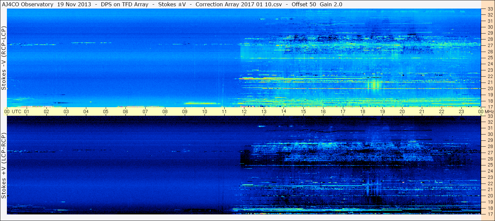Select the 08 hour time marker
Image resolution: width=495 pixels, height=221 pixels.
(165, 111)
